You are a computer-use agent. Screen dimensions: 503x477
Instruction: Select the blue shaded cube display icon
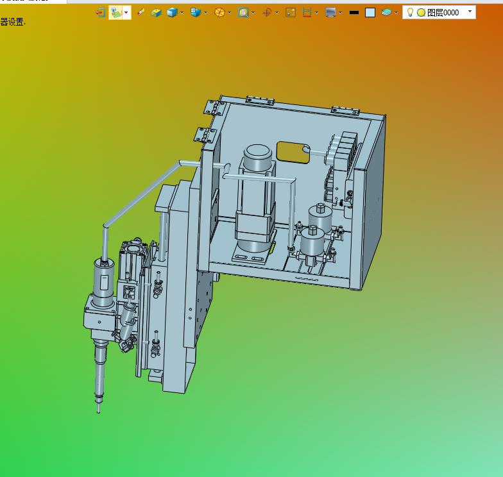point(172,13)
